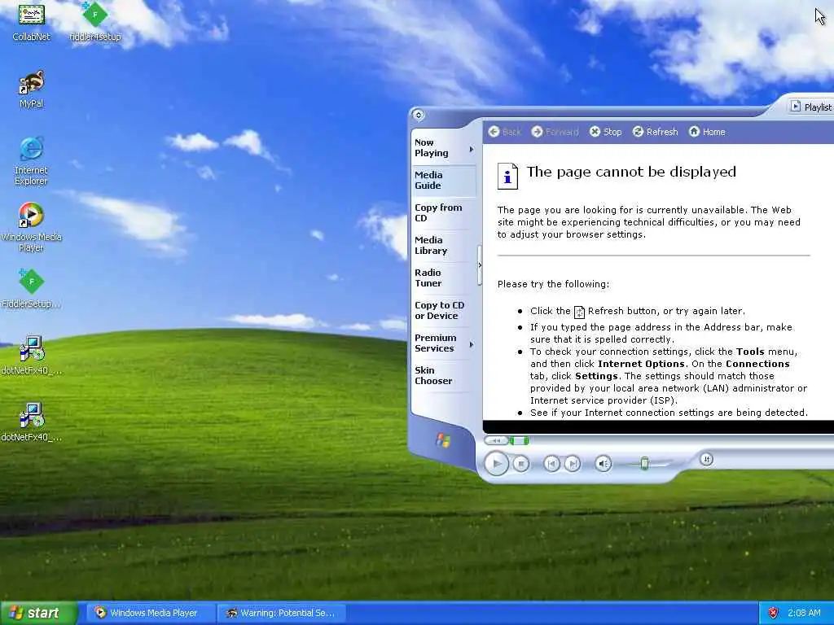This screenshot has width=834, height=625.
Task: Select the upper dotNetFx40 installer icon
Action: tap(32, 356)
